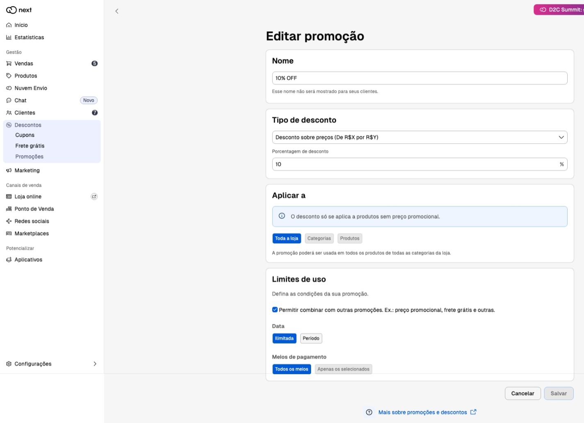Click the percent symbol in discount field

click(x=562, y=164)
